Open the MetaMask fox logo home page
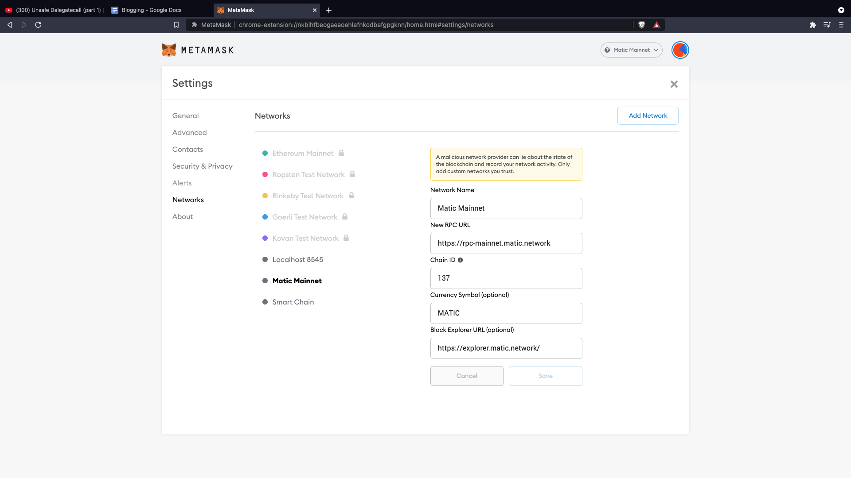Image resolution: width=851 pixels, height=478 pixels. tap(170, 50)
